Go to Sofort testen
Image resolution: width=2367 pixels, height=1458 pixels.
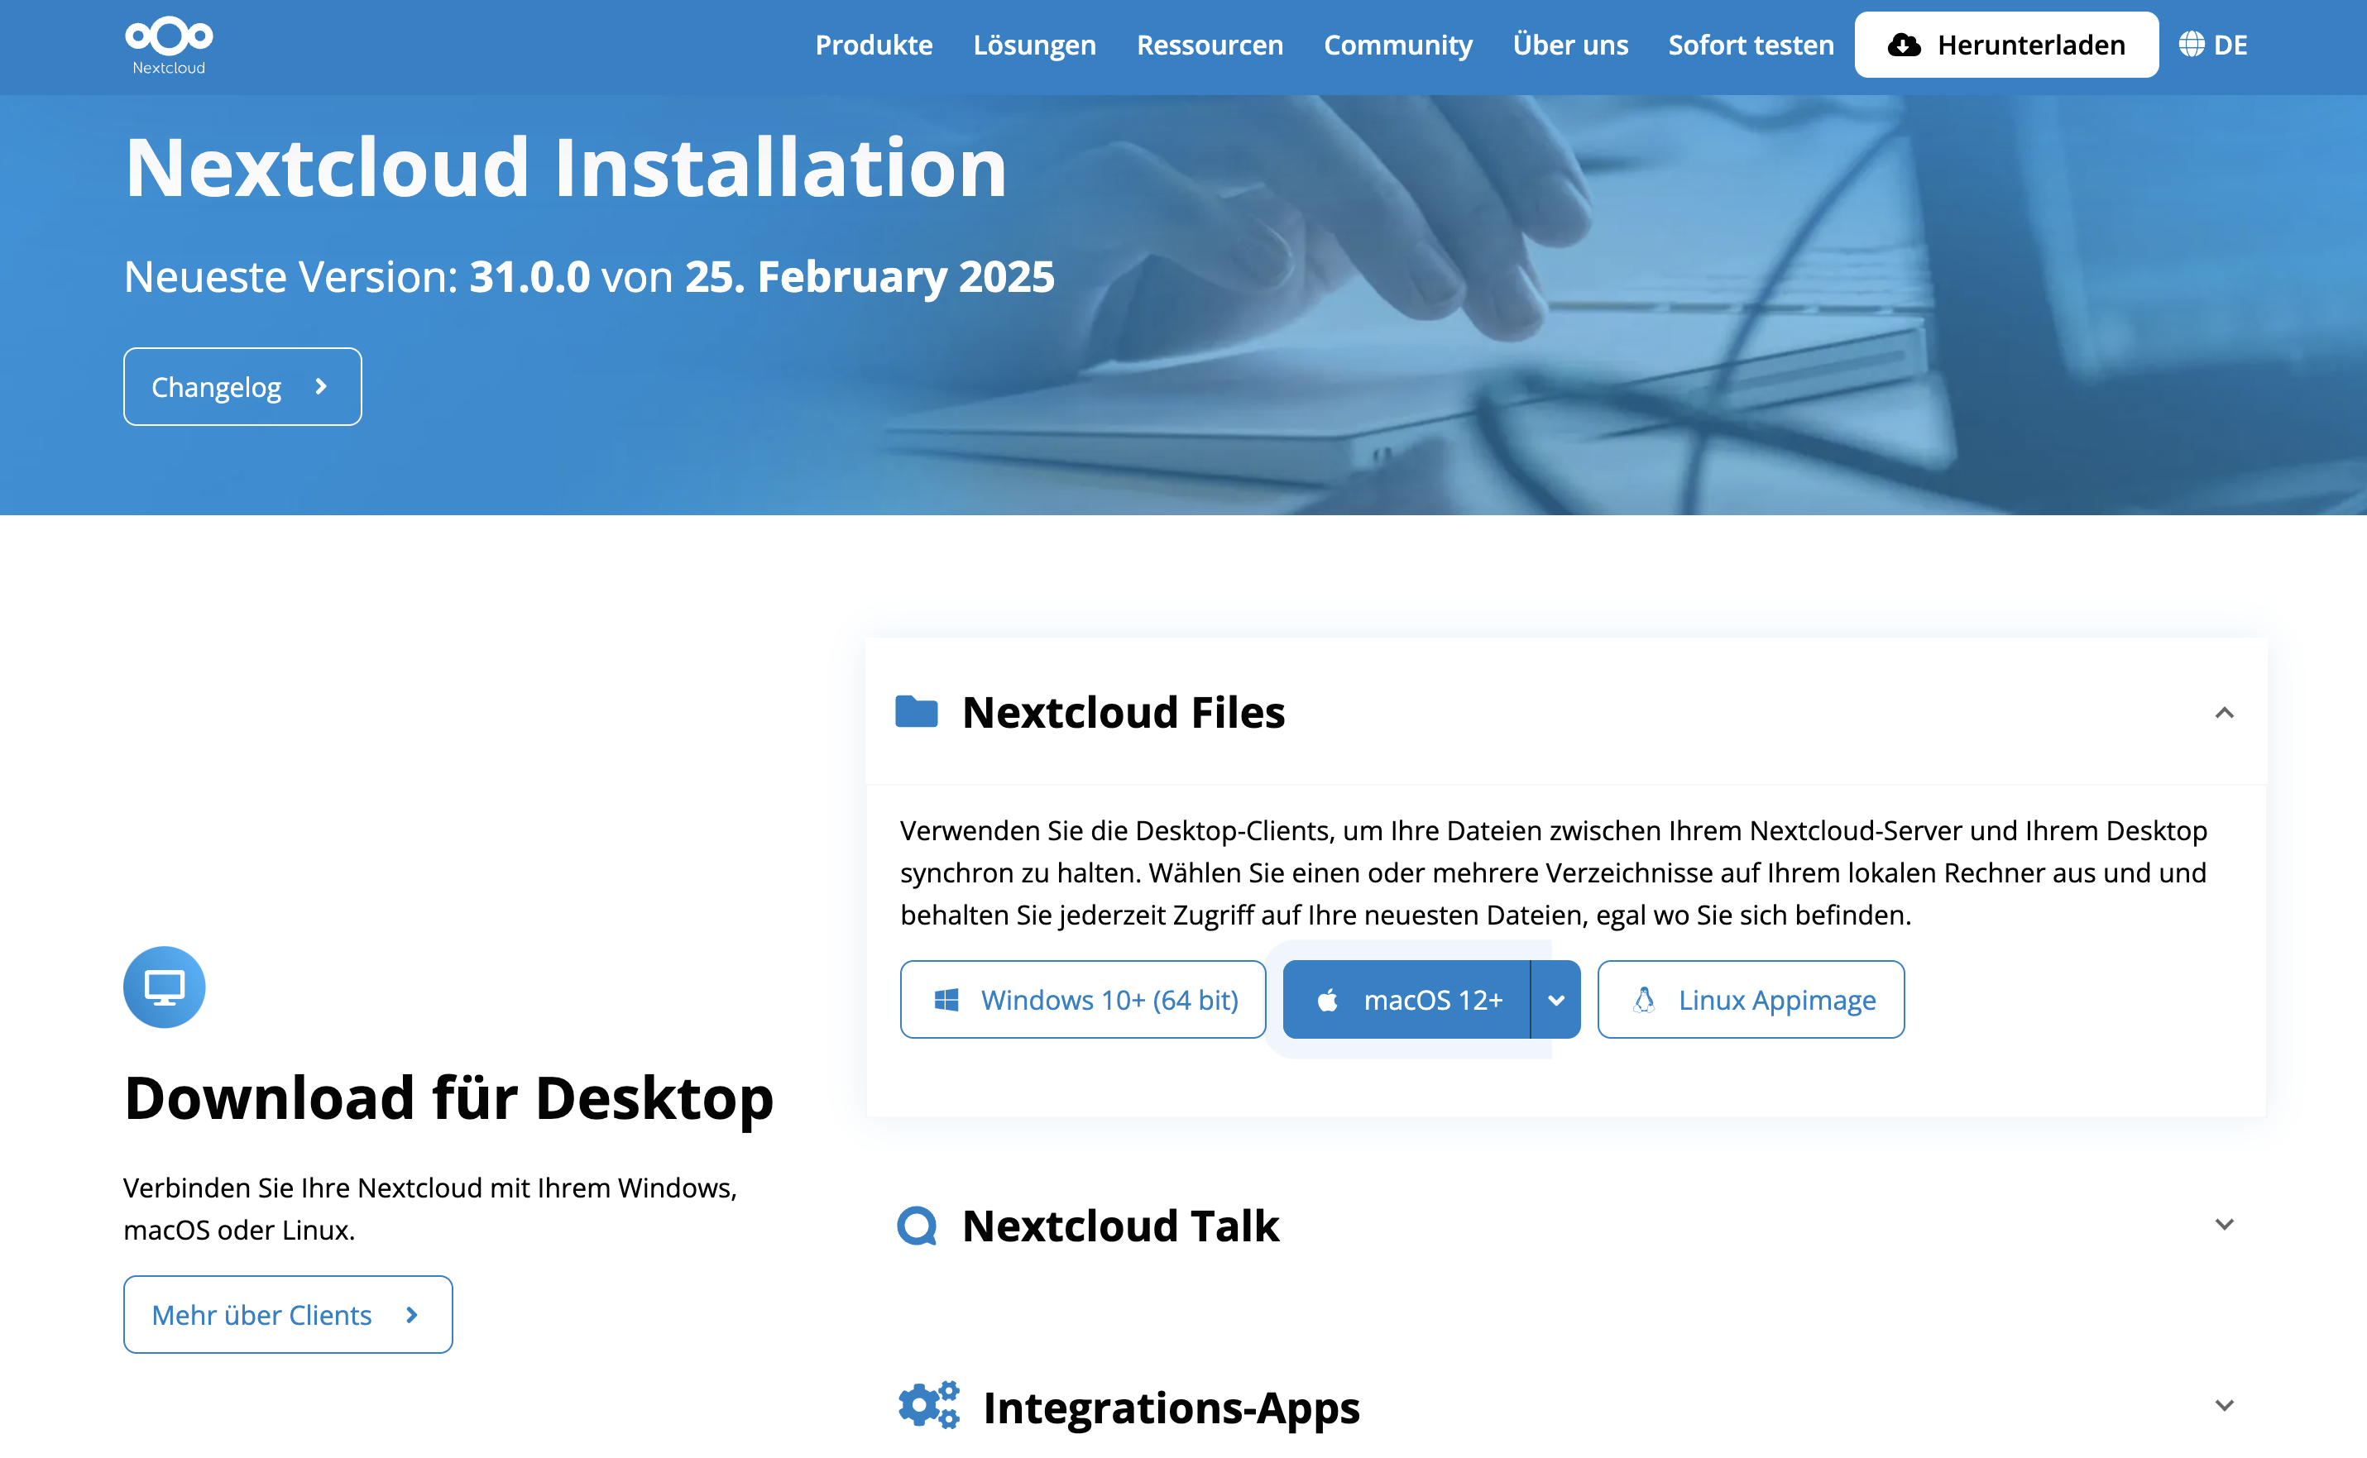[1751, 45]
